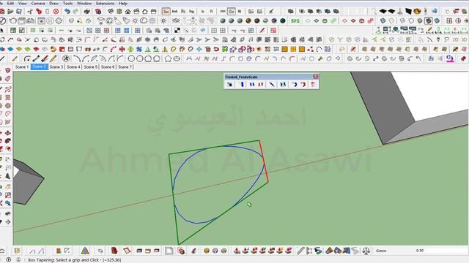
Task: Click the info circle icon in status bar
Action: click(8, 260)
